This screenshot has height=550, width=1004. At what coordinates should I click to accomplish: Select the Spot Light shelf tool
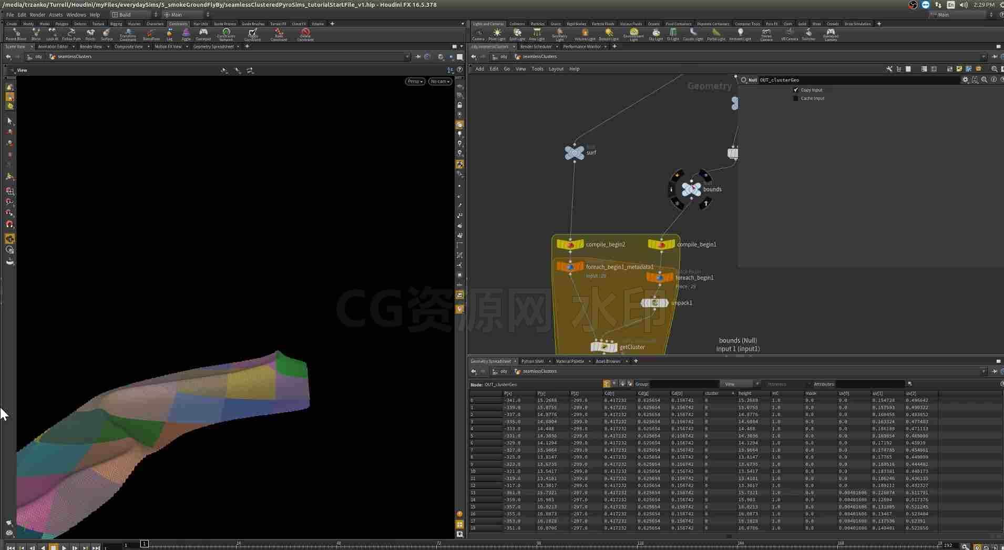(517, 35)
